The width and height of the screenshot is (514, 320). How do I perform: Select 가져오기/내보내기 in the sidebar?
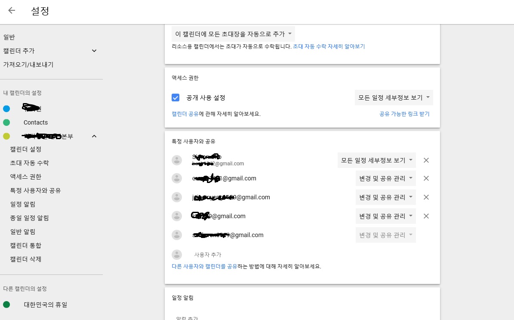[28, 64]
